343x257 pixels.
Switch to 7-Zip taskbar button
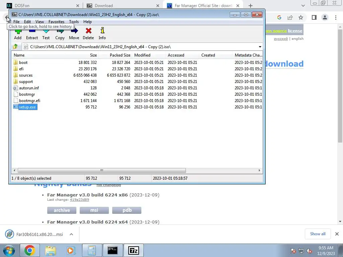click(x=134, y=250)
